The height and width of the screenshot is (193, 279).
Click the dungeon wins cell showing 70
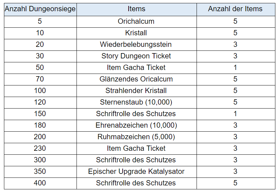[40, 79]
